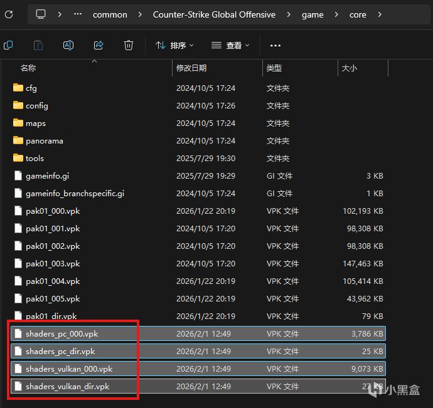Click file icon of shaders_pc_000.vpk
This screenshot has height=408, width=433.
tap(18, 333)
